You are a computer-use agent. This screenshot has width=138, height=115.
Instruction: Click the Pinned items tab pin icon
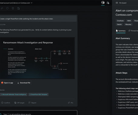[x=130, y=31]
